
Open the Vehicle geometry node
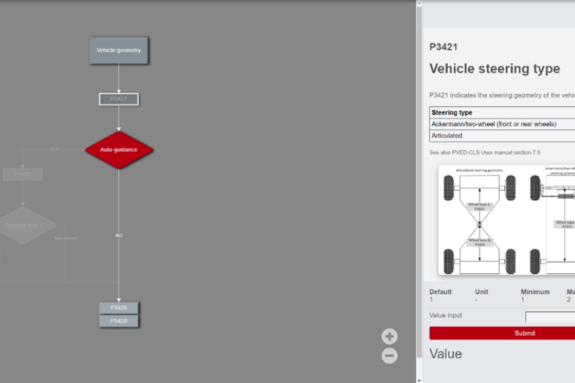pyautogui.click(x=119, y=50)
